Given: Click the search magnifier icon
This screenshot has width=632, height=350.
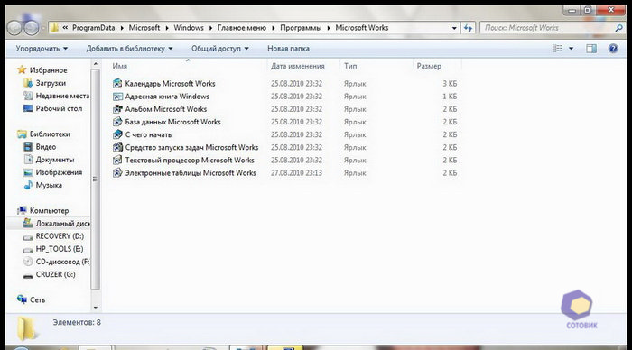Looking at the screenshot, I should tap(618, 28).
